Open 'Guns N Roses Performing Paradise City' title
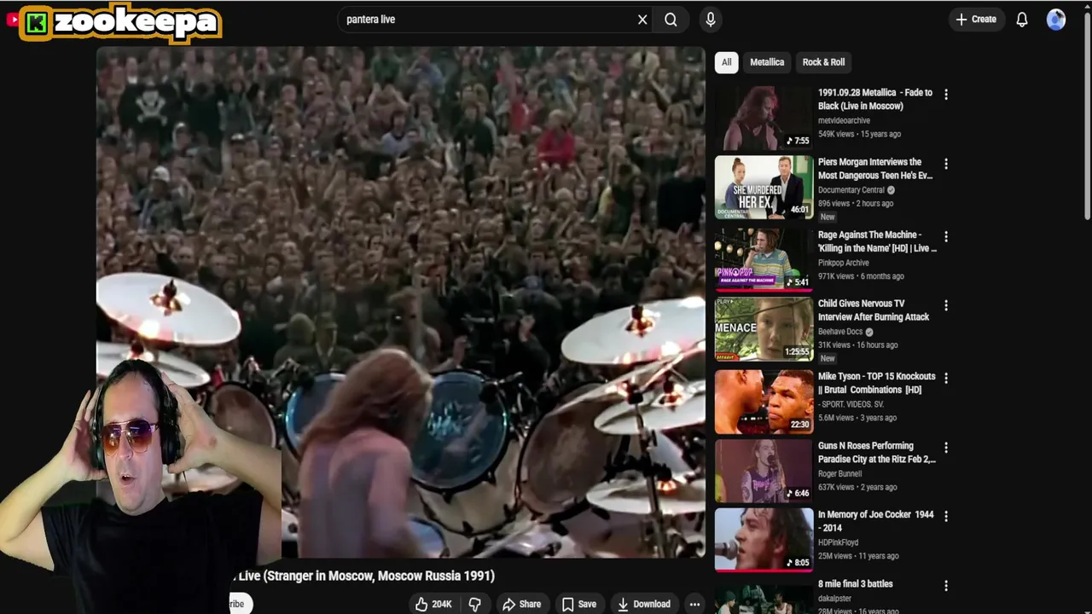The width and height of the screenshot is (1092, 614). click(x=877, y=452)
